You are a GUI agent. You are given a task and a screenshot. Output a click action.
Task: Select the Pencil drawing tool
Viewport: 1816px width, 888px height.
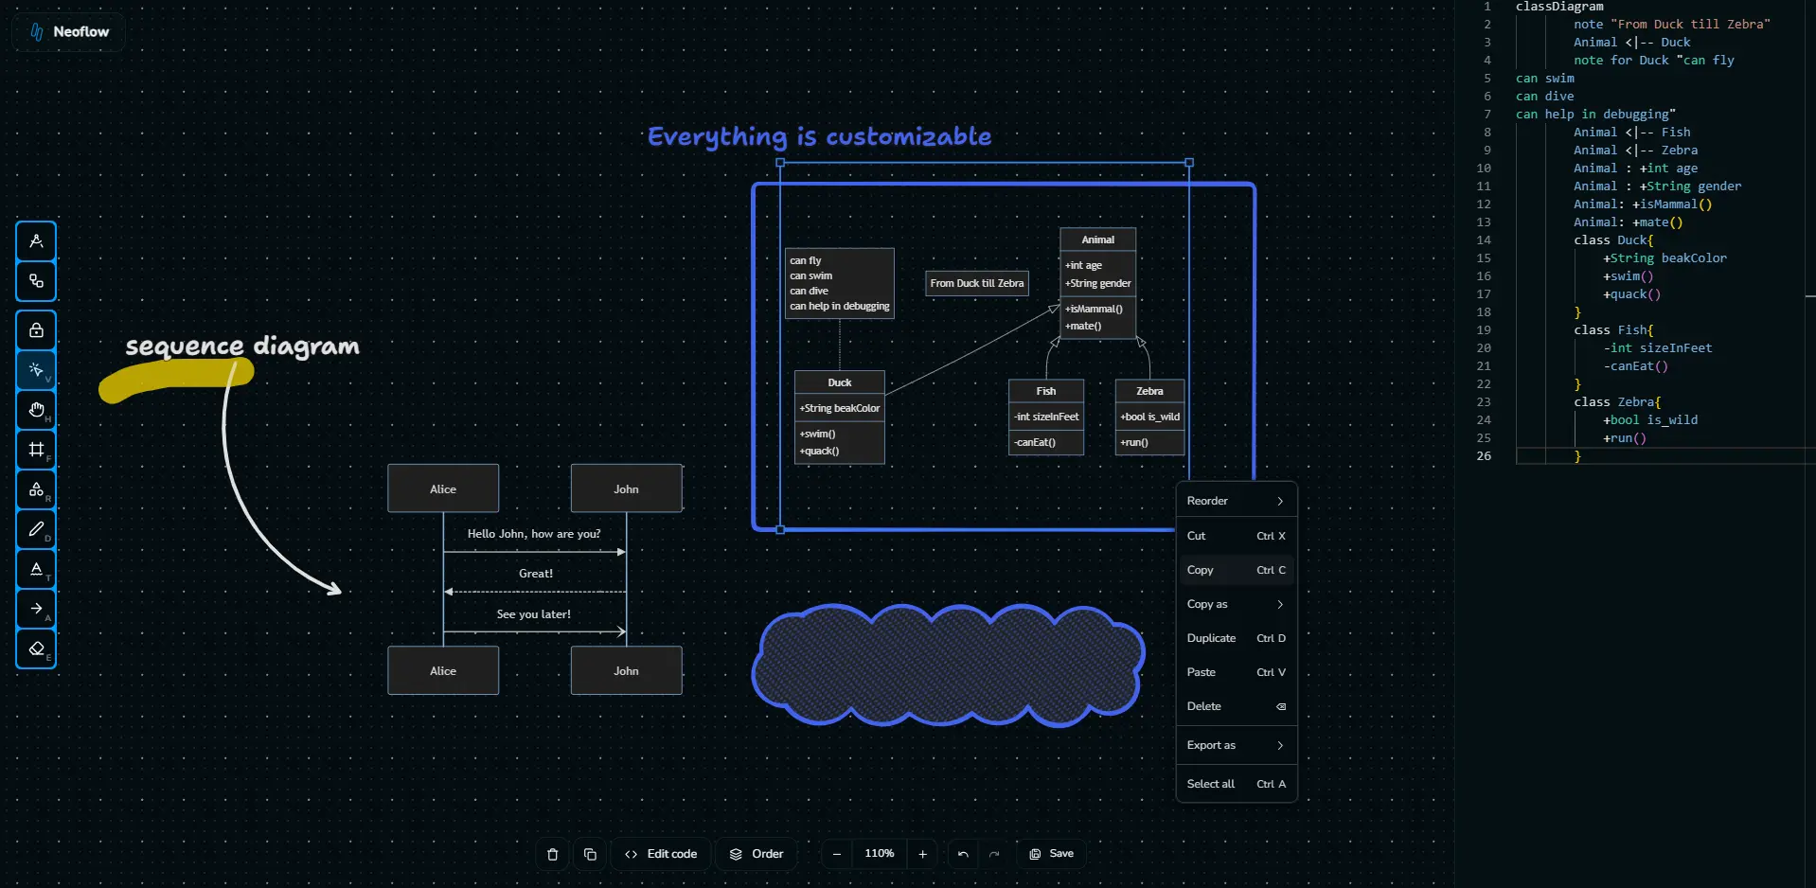click(x=36, y=529)
